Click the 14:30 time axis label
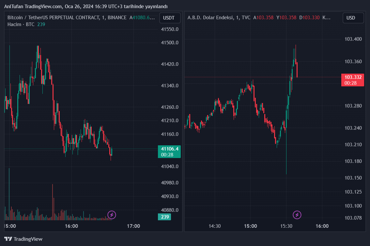The height and width of the screenshot is (246, 370). [214, 226]
